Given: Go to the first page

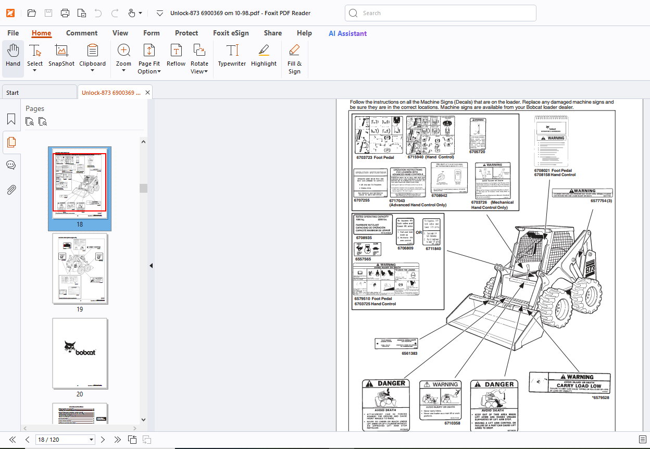Looking at the screenshot, I should click(x=12, y=440).
